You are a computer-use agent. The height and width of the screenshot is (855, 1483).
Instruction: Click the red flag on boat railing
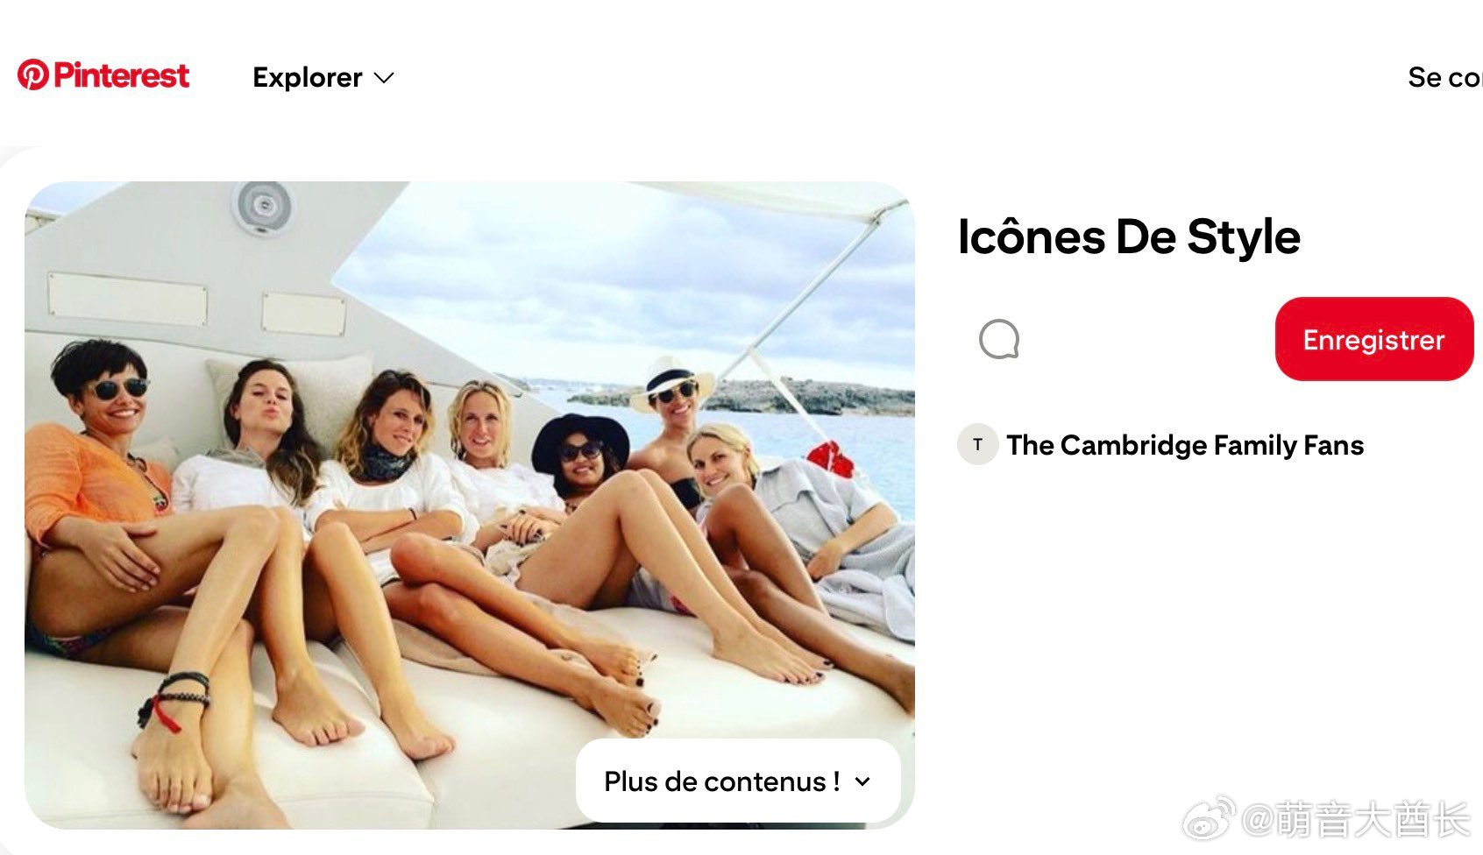[831, 459]
